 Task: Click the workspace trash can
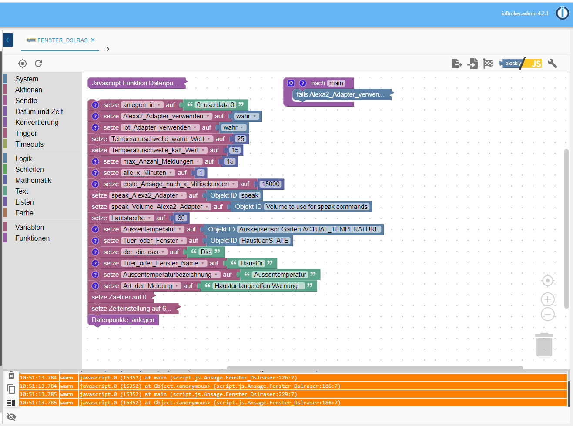point(544,345)
